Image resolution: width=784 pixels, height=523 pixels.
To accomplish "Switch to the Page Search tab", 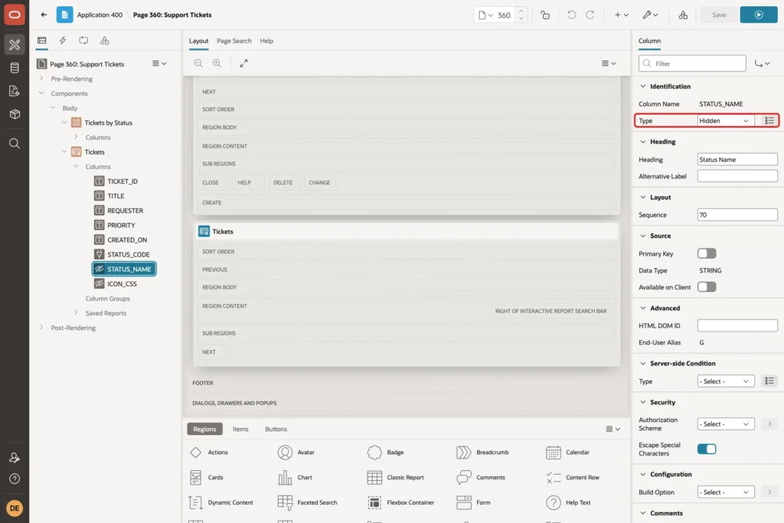I will (x=234, y=41).
